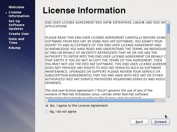Click the 'License Information' page title
Image resolution: width=177 pixels, height=132 pixels.
84,10
